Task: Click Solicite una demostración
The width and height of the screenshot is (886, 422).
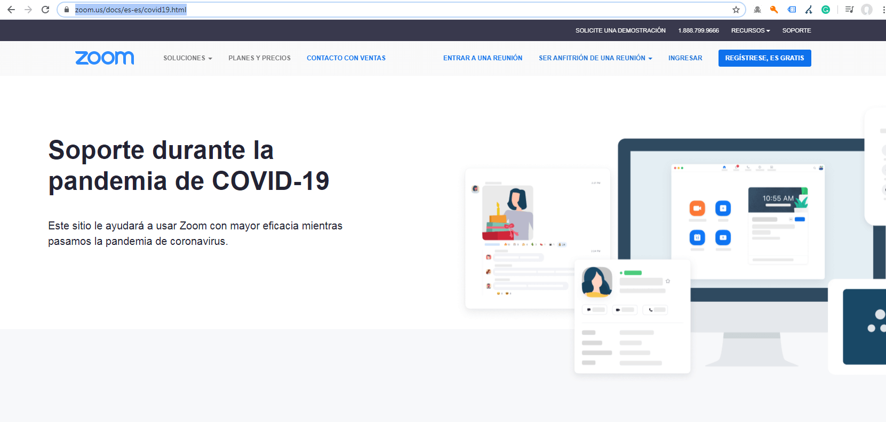Action: [x=620, y=30]
